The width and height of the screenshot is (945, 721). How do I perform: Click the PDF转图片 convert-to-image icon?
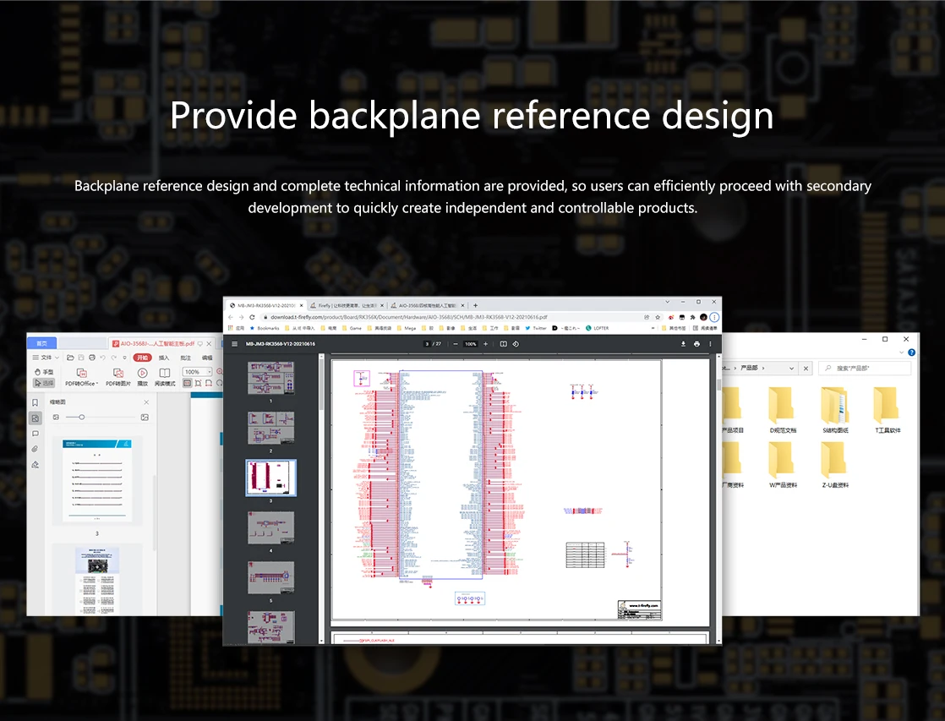[118, 374]
